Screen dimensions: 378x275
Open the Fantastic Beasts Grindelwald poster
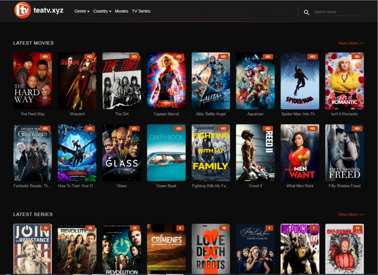32,153
